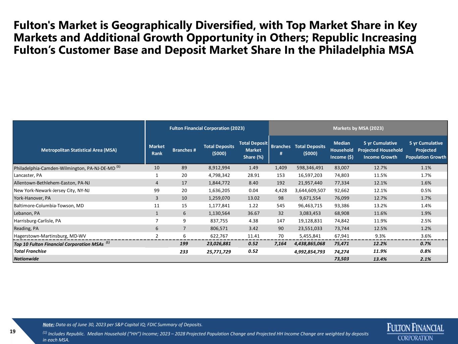The width and height of the screenshot is (458, 344).
Task: Click the 'Harrisburg-Carlisle, PA' row label
Action: [37, 221]
